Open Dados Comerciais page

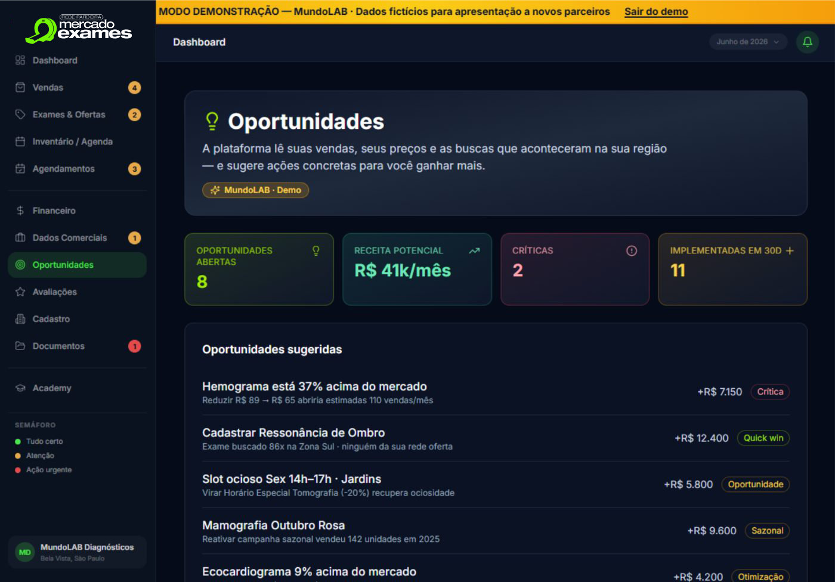click(x=77, y=237)
